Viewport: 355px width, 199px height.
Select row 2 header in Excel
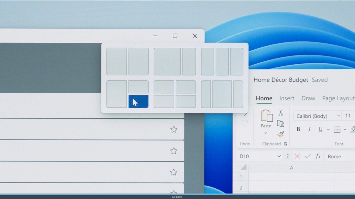point(241,188)
